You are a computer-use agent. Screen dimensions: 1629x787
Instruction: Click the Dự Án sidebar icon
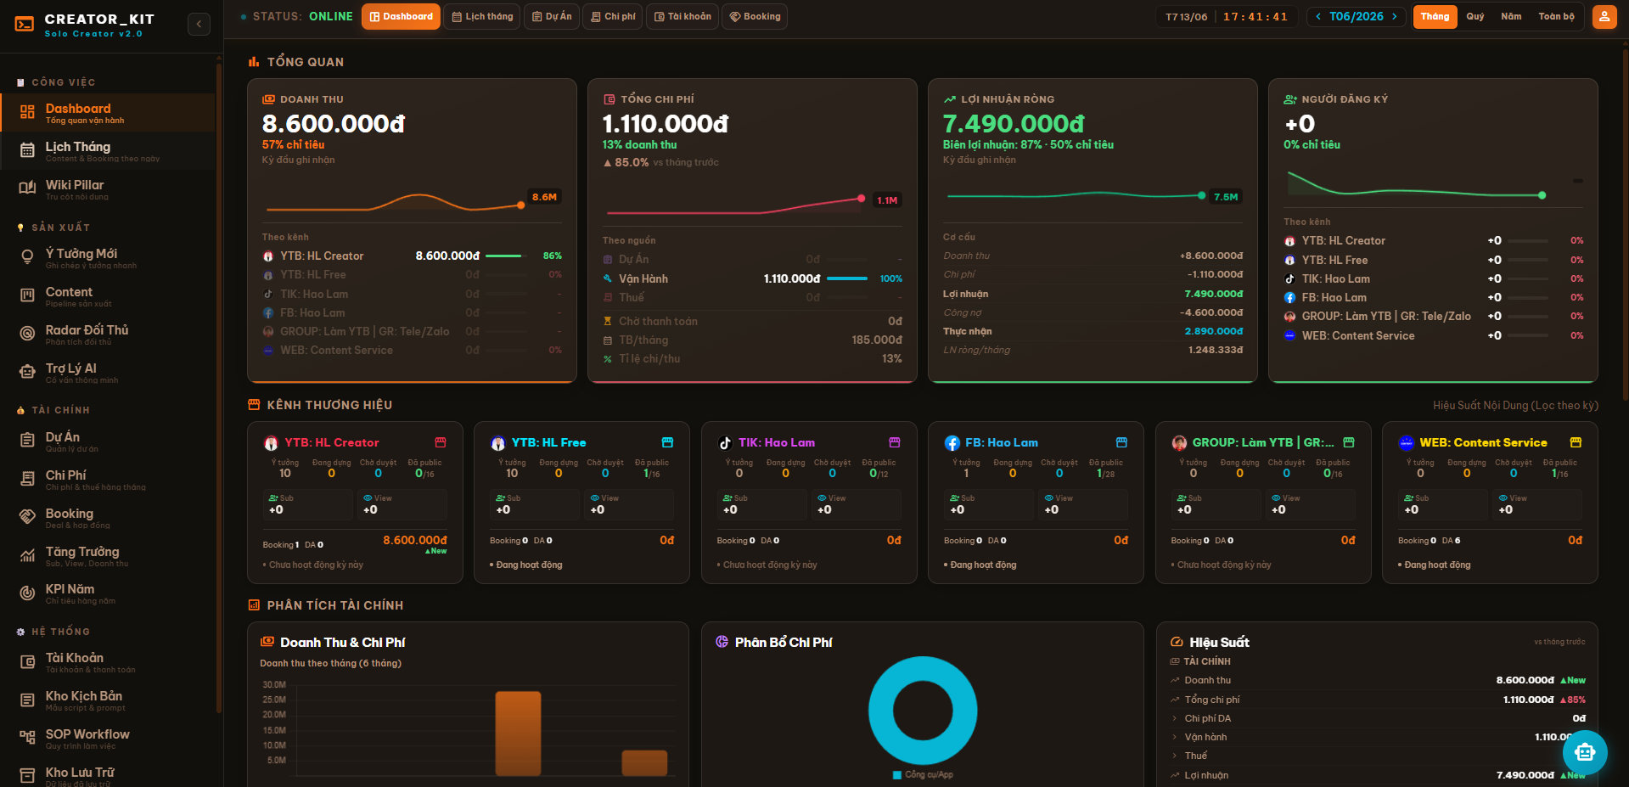pos(27,441)
